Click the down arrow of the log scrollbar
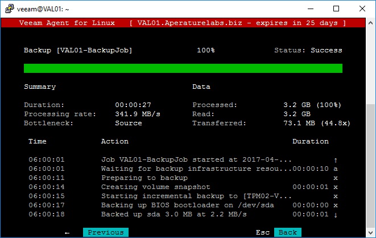This screenshot has height=238, width=376. 336,214
